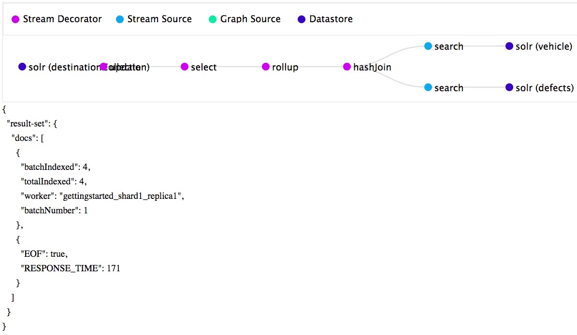Click the "batchIndexed": 4 line

click(x=56, y=167)
